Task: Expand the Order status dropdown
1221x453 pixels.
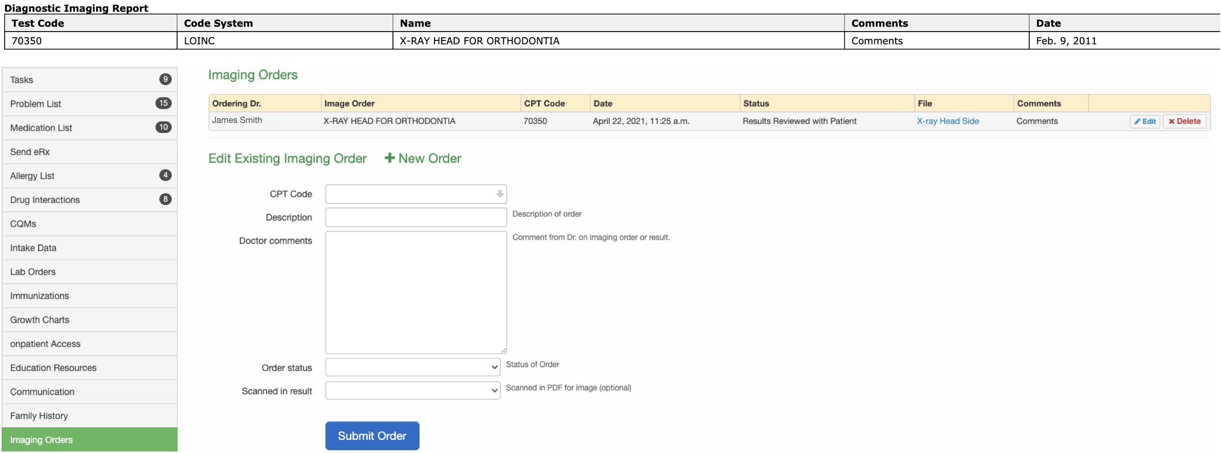Action: point(413,367)
